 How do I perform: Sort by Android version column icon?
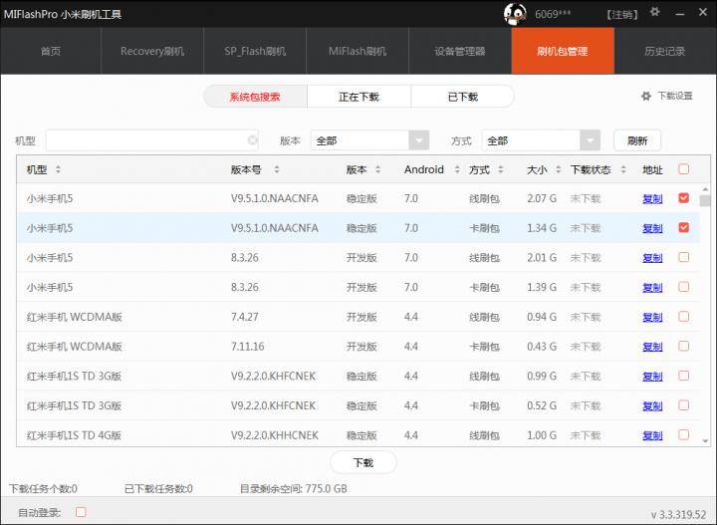(454, 169)
